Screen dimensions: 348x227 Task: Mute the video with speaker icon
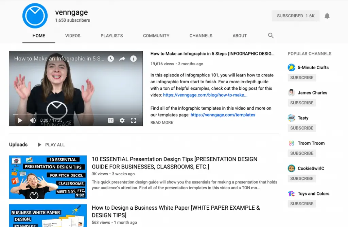[33, 121]
